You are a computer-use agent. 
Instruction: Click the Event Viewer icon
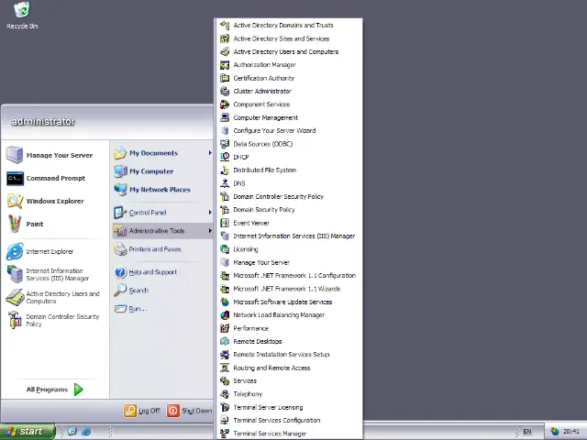(225, 223)
